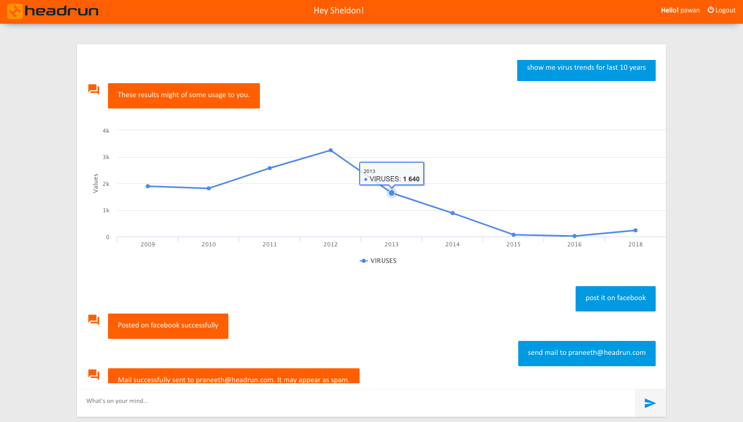The width and height of the screenshot is (743, 422).
Task: Click the 3k y-axis label
Action: point(106,157)
